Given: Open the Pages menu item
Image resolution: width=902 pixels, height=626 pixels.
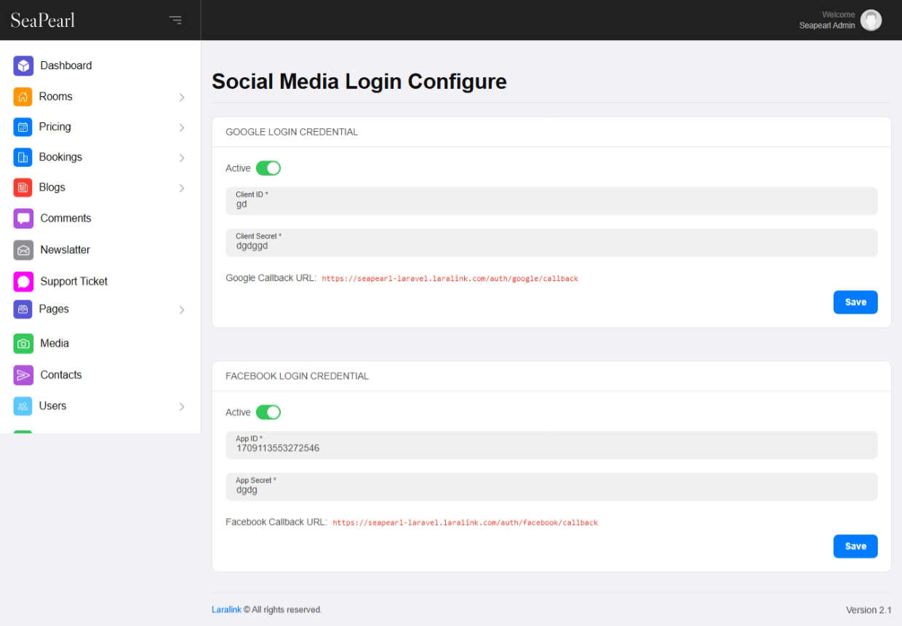Looking at the screenshot, I should pos(54,309).
